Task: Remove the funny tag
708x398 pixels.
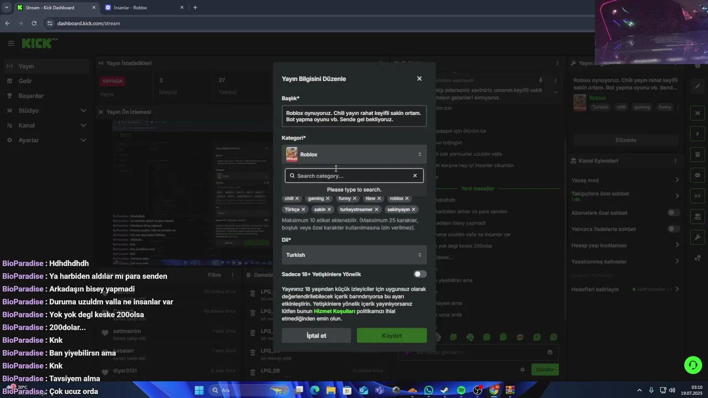Action: tap(355, 198)
